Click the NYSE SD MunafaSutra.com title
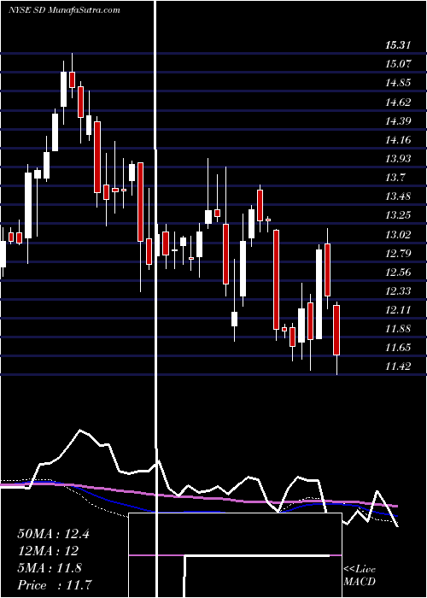This screenshot has height=598, width=427. click(64, 10)
